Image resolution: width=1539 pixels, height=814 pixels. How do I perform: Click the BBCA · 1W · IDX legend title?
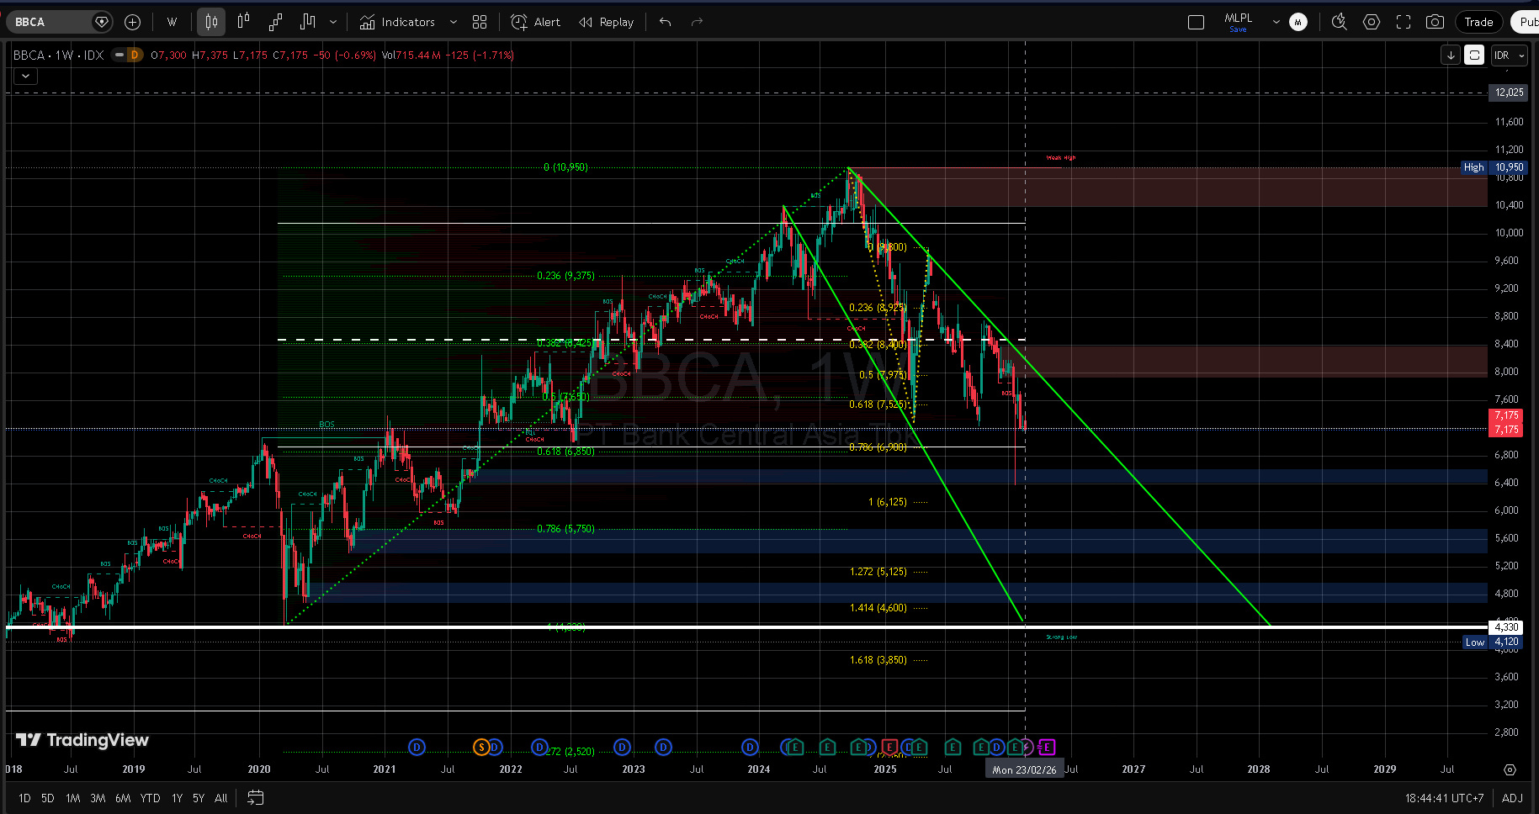(x=59, y=55)
